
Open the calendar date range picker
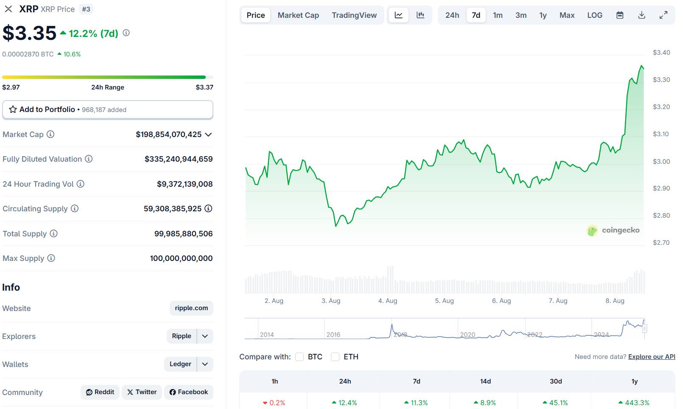(x=620, y=15)
